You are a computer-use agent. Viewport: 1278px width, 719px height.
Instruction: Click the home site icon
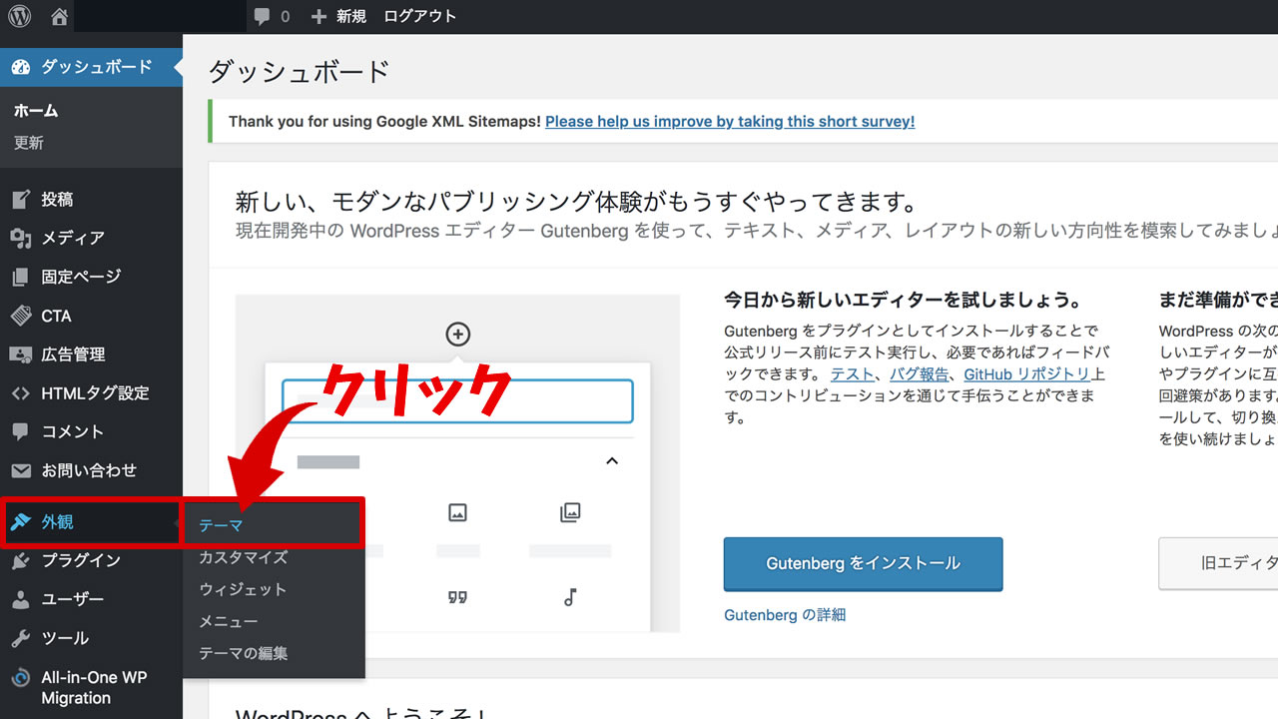pos(59,17)
